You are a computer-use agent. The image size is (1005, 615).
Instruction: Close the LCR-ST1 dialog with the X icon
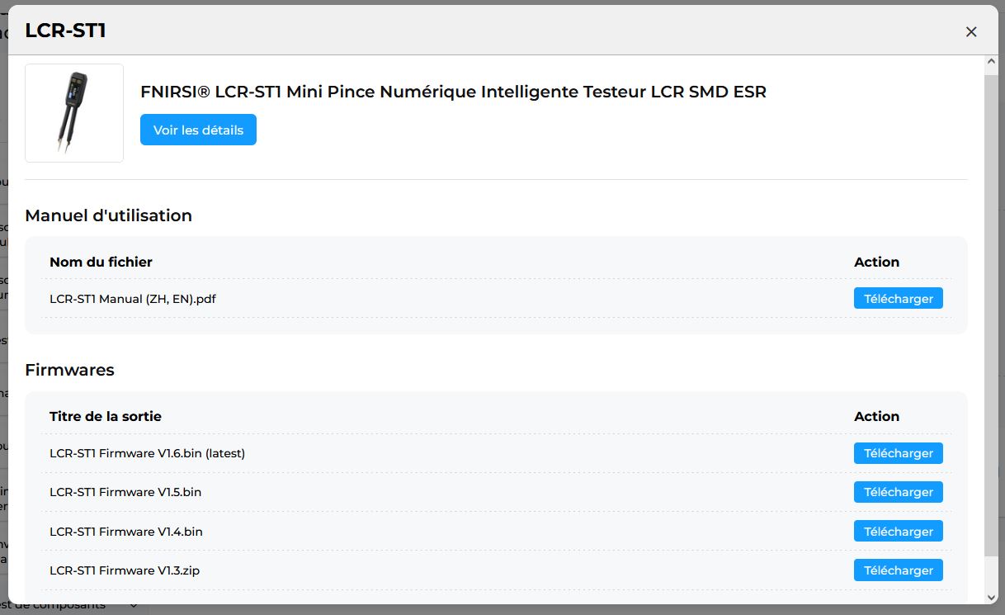click(x=971, y=31)
